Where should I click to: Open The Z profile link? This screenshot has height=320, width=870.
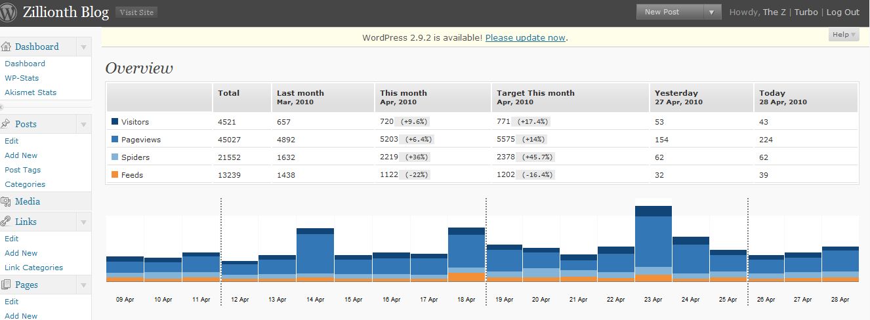pos(775,12)
